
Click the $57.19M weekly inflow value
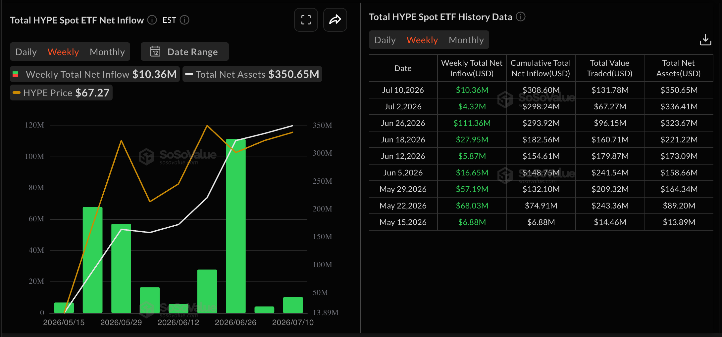[472, 189]
